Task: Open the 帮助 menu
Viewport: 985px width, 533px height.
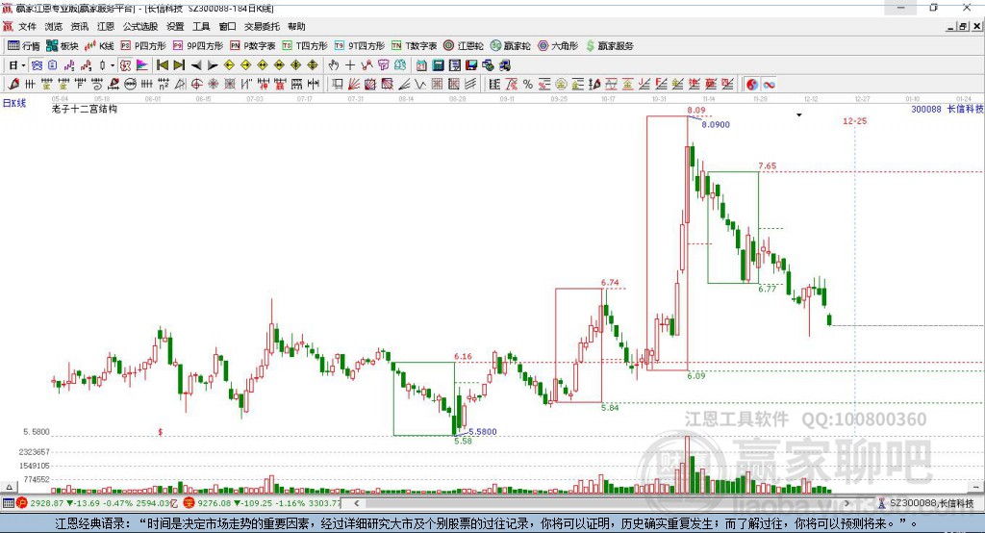Action: click(296, 26)
